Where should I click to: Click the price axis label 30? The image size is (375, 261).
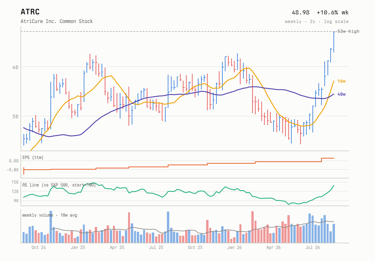[x=15, y=116]
